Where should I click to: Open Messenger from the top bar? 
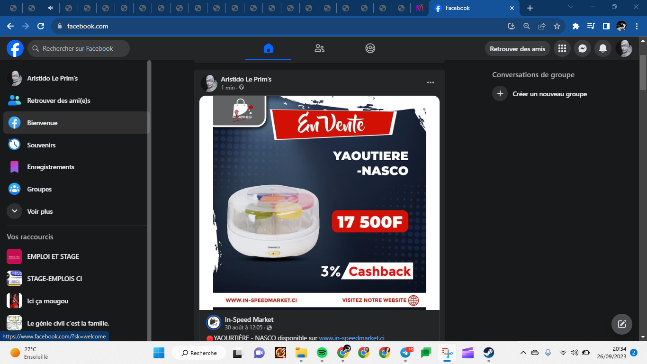click(583, 48)
